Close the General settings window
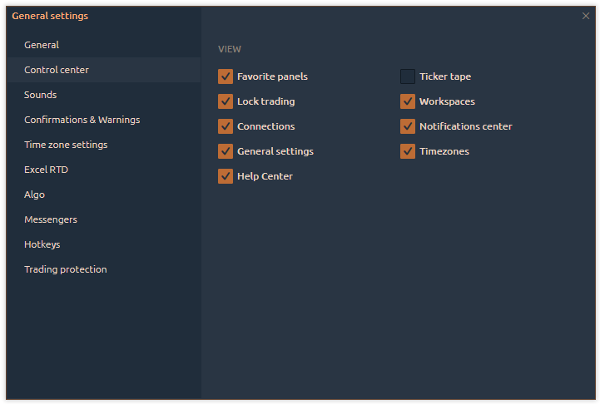This screenshot has width=600, height=404. pos(586,16)
